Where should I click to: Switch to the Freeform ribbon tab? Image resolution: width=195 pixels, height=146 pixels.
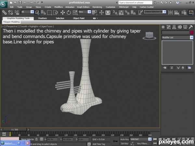pyautogui.click(x=43, y=18)
